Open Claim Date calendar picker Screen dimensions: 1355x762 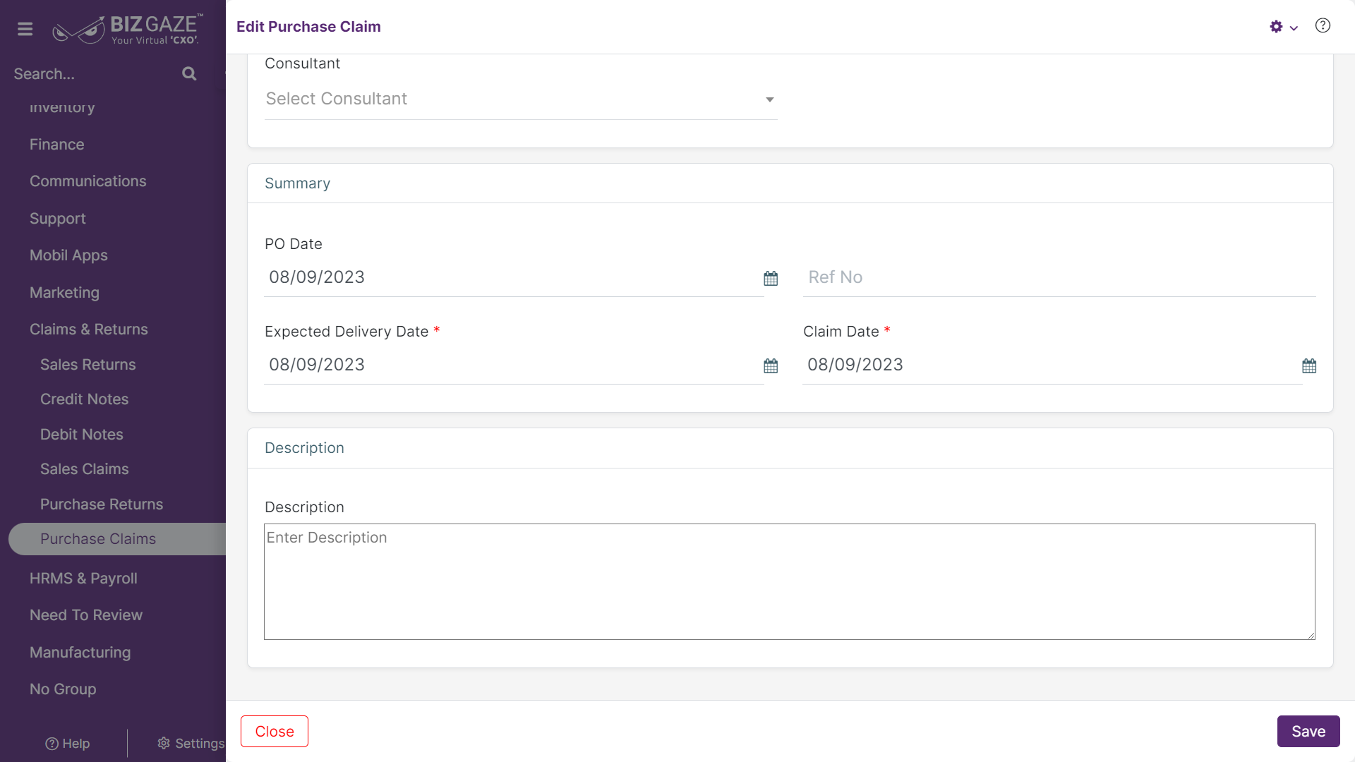(1309, 365)
